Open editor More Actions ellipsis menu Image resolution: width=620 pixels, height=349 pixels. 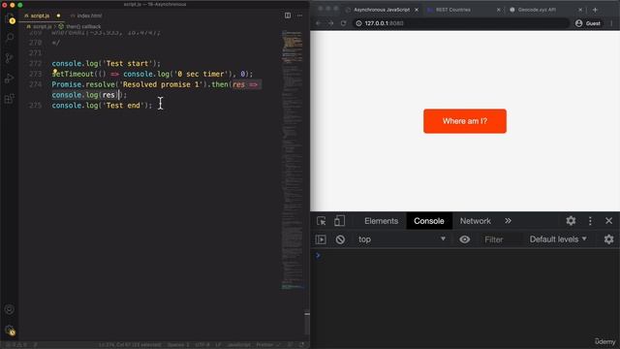coord(299,16)
